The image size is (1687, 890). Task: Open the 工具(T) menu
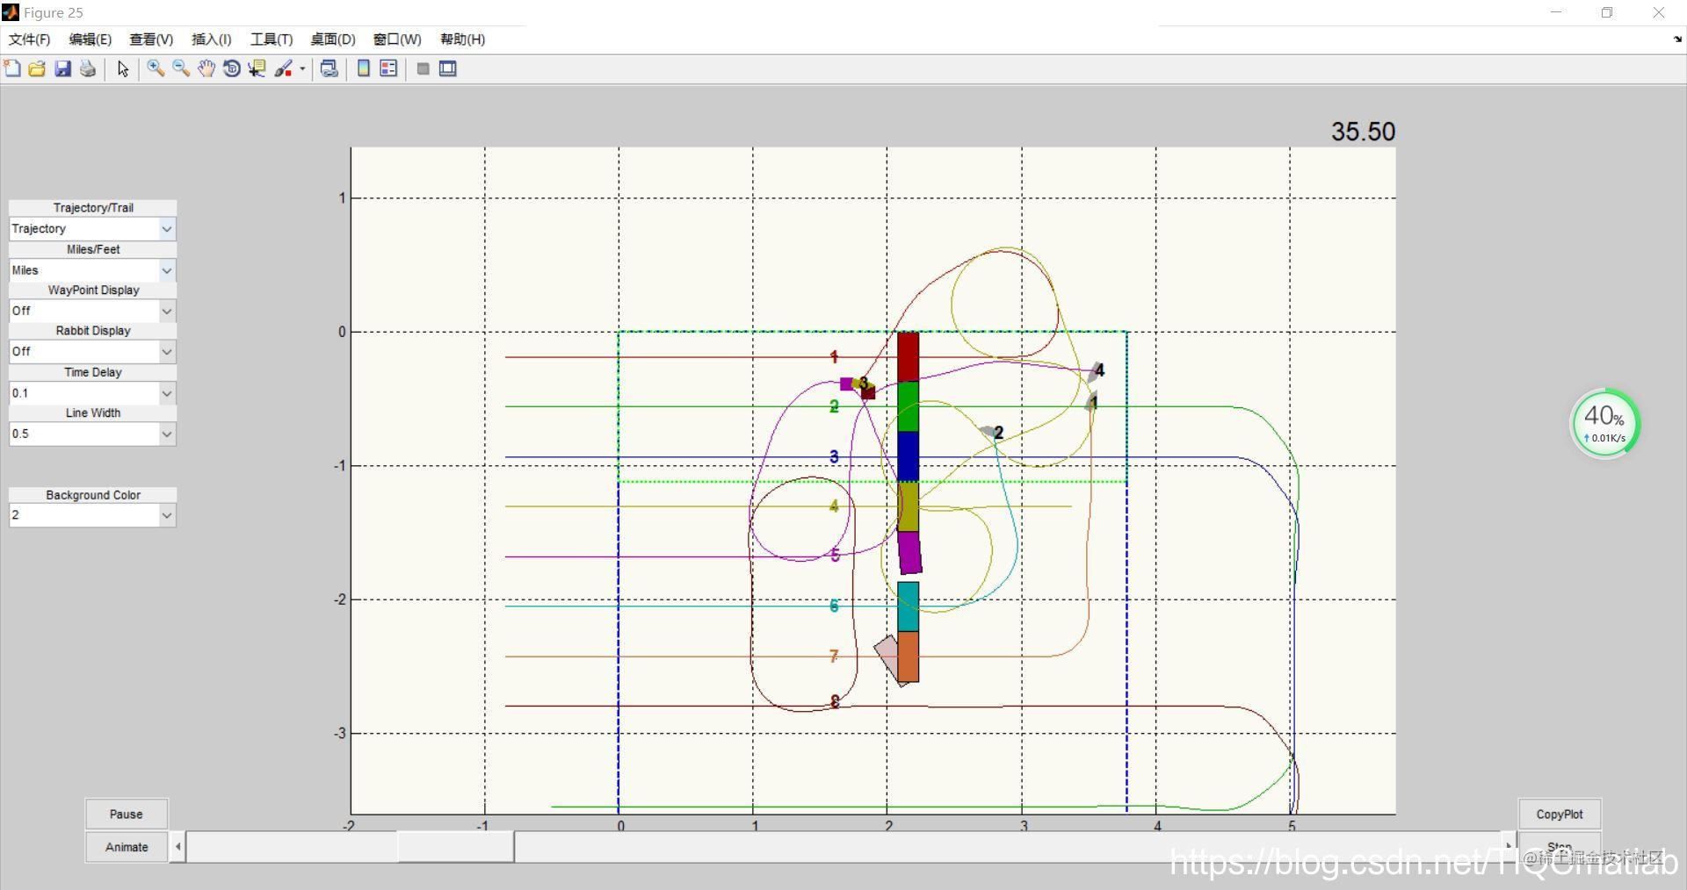pos(270,39)
